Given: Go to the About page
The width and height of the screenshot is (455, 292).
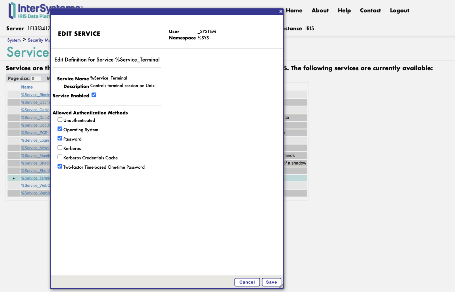Looking at the screenshot, I should 320,11.
